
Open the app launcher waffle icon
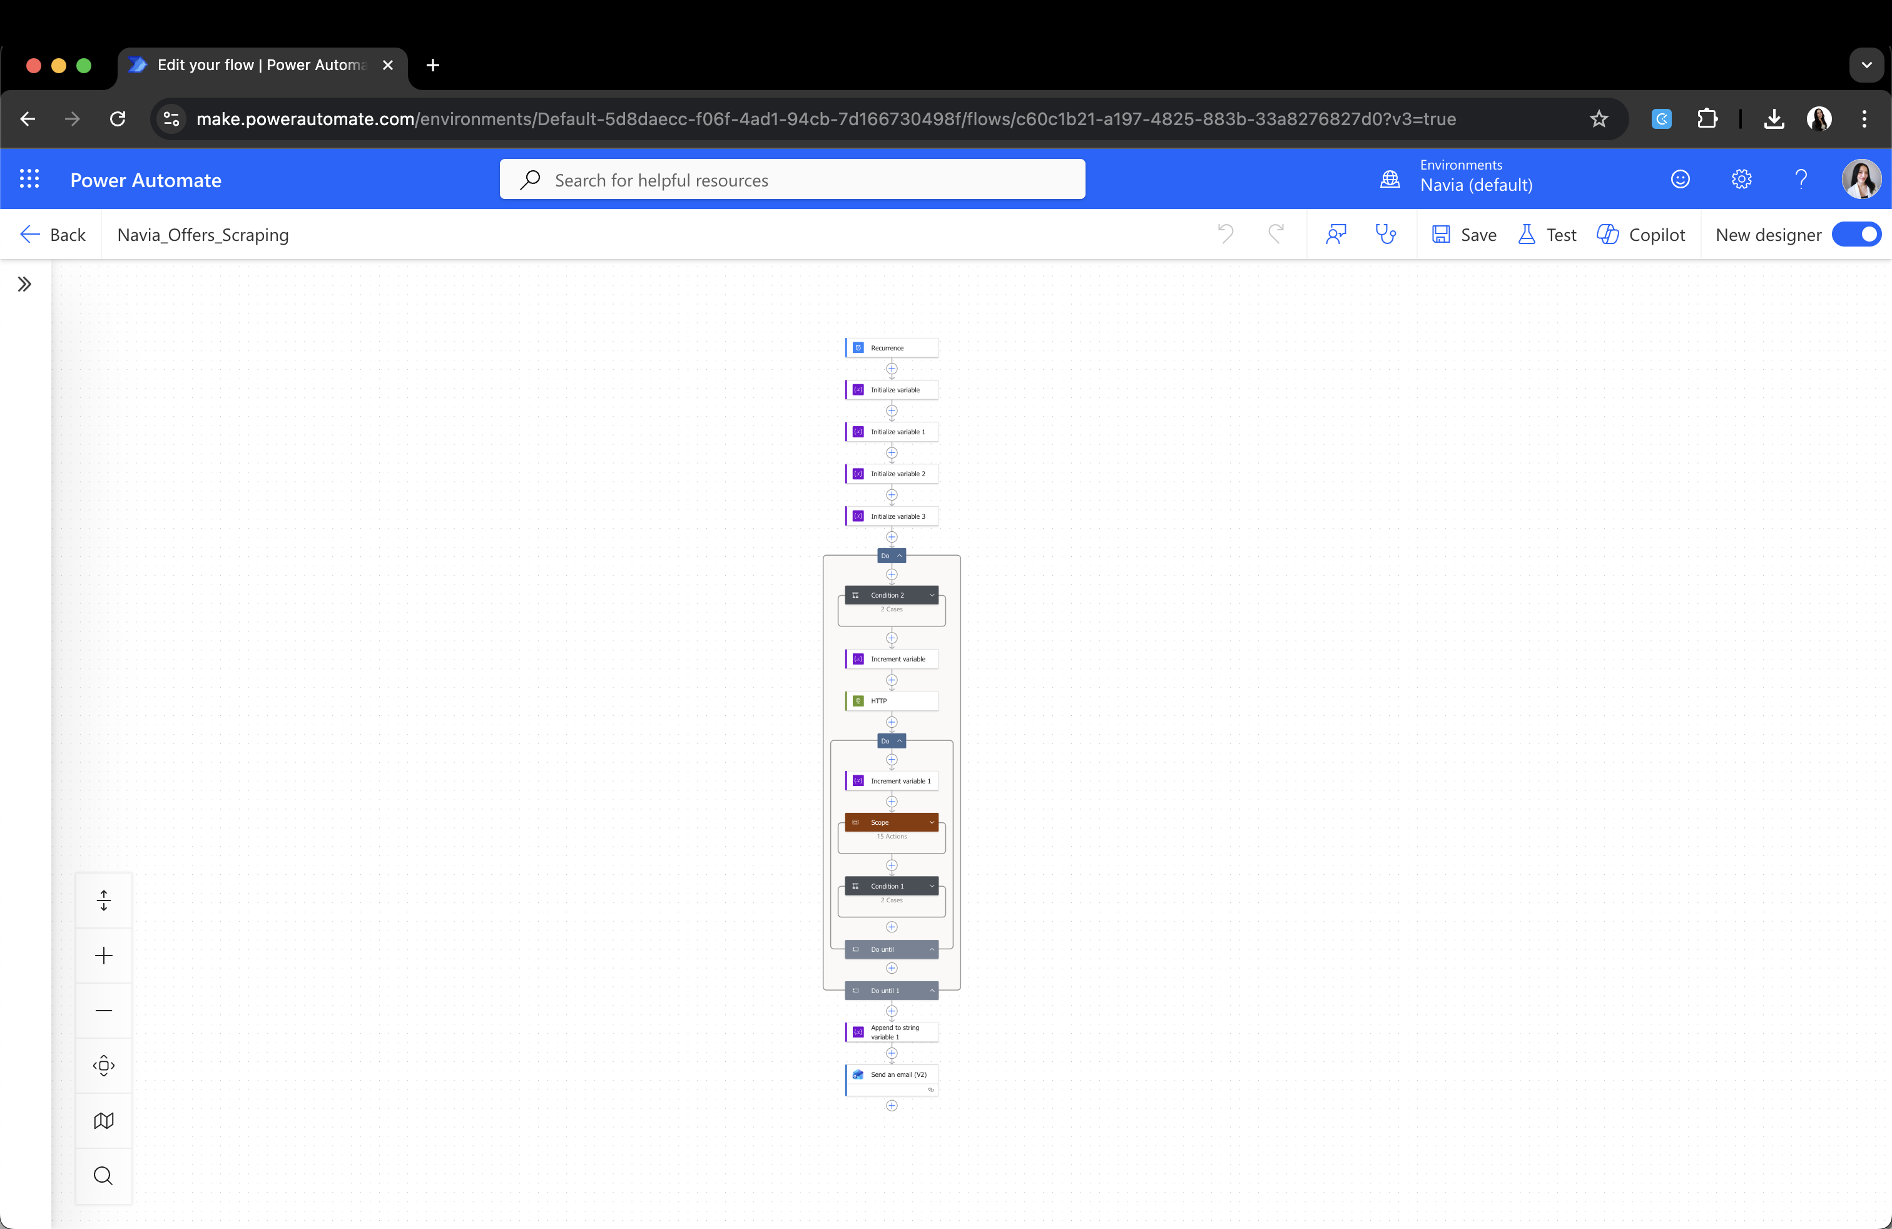pyautogui.click(x=29, y=179)
